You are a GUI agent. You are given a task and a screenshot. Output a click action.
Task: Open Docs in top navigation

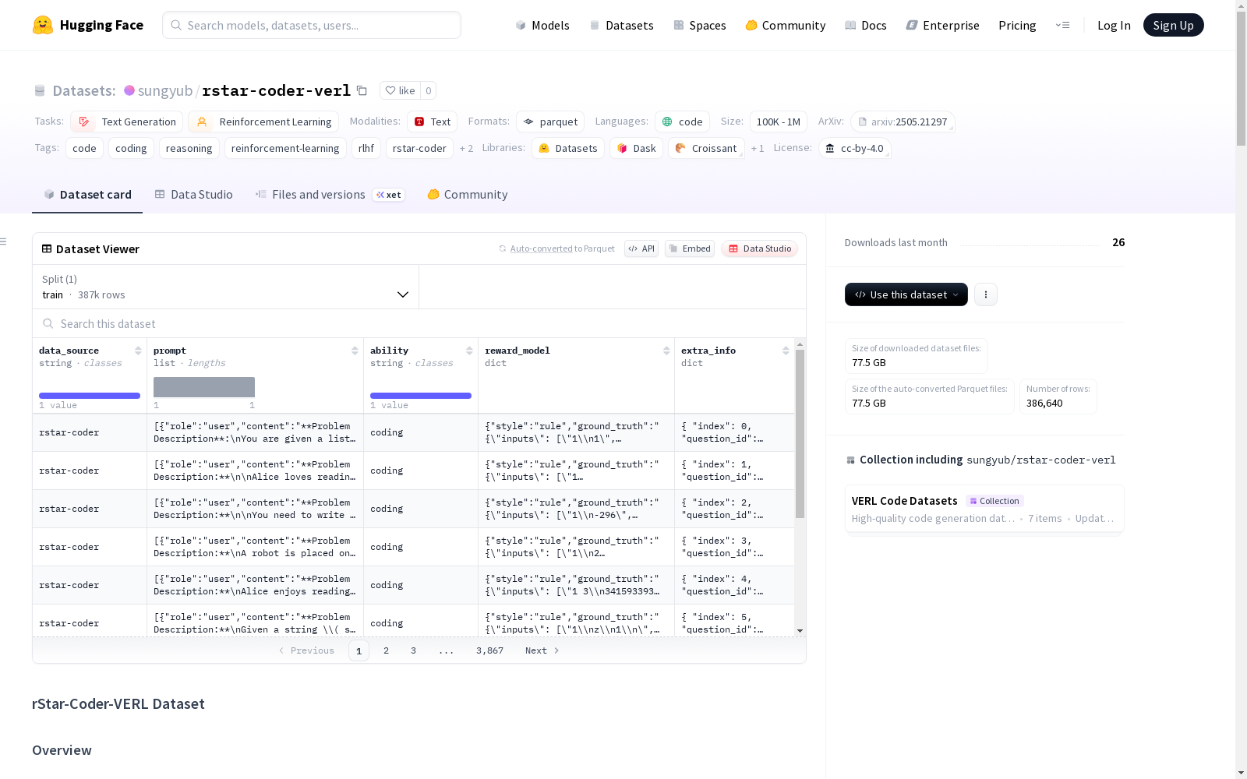click(866, 25)
